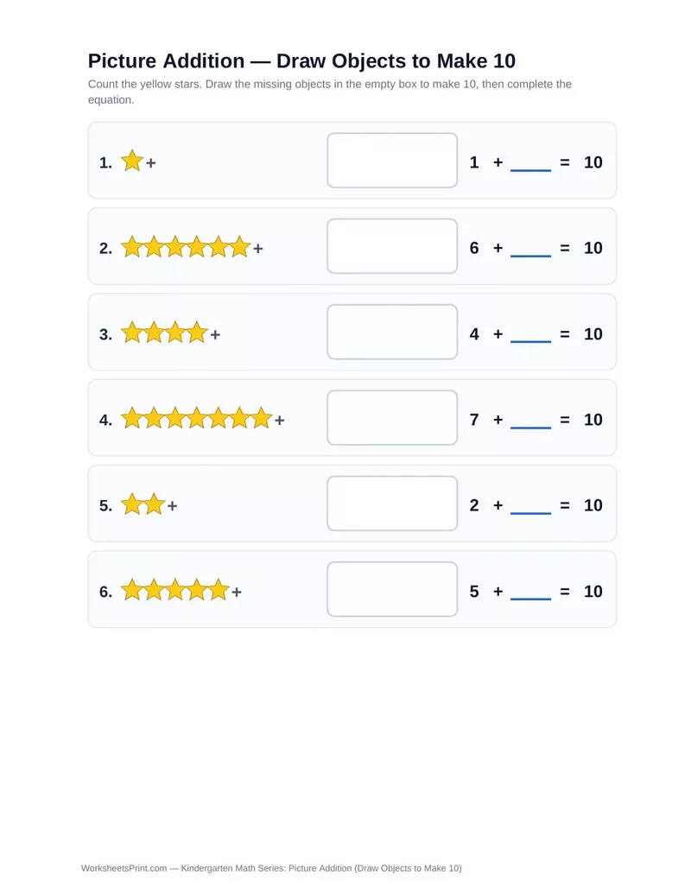This screenshot has width=691, height=894.
Task: Click the WorksheetsPrint.com footer text
Action: pos(124,868)
